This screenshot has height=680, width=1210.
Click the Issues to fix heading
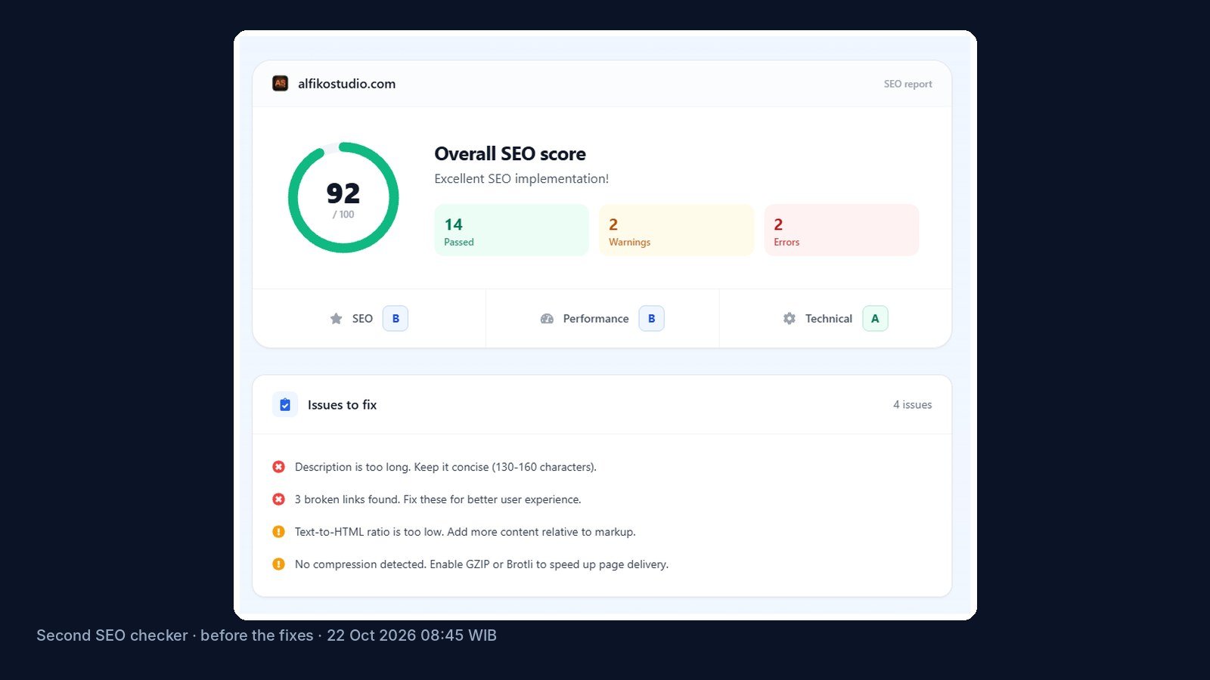(342, 405)
